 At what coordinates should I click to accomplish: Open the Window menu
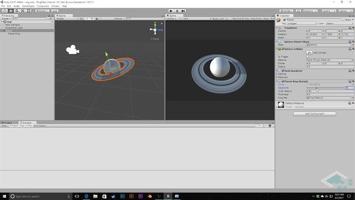coord(55,6)
